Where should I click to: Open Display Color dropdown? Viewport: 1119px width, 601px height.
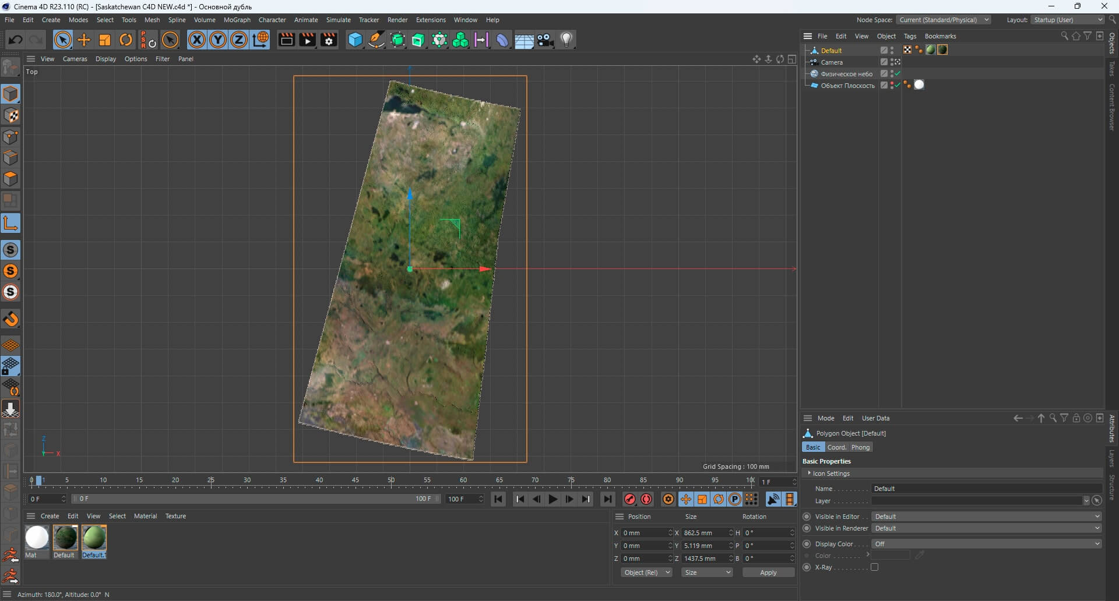tap(986, 544)
